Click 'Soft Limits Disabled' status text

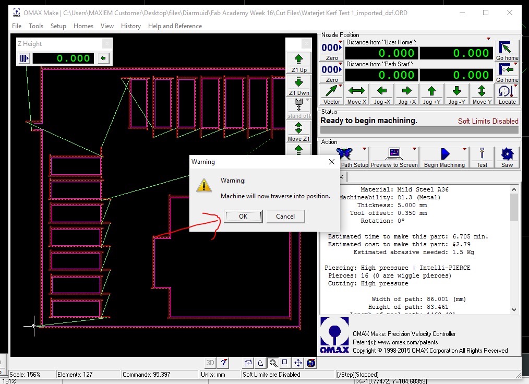(x=488, y=121)
